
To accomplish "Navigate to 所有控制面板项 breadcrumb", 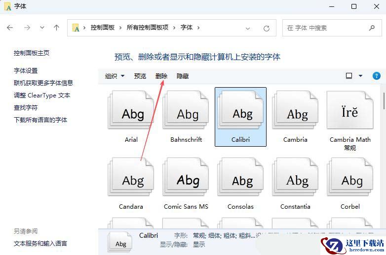I will click(148, 28).
